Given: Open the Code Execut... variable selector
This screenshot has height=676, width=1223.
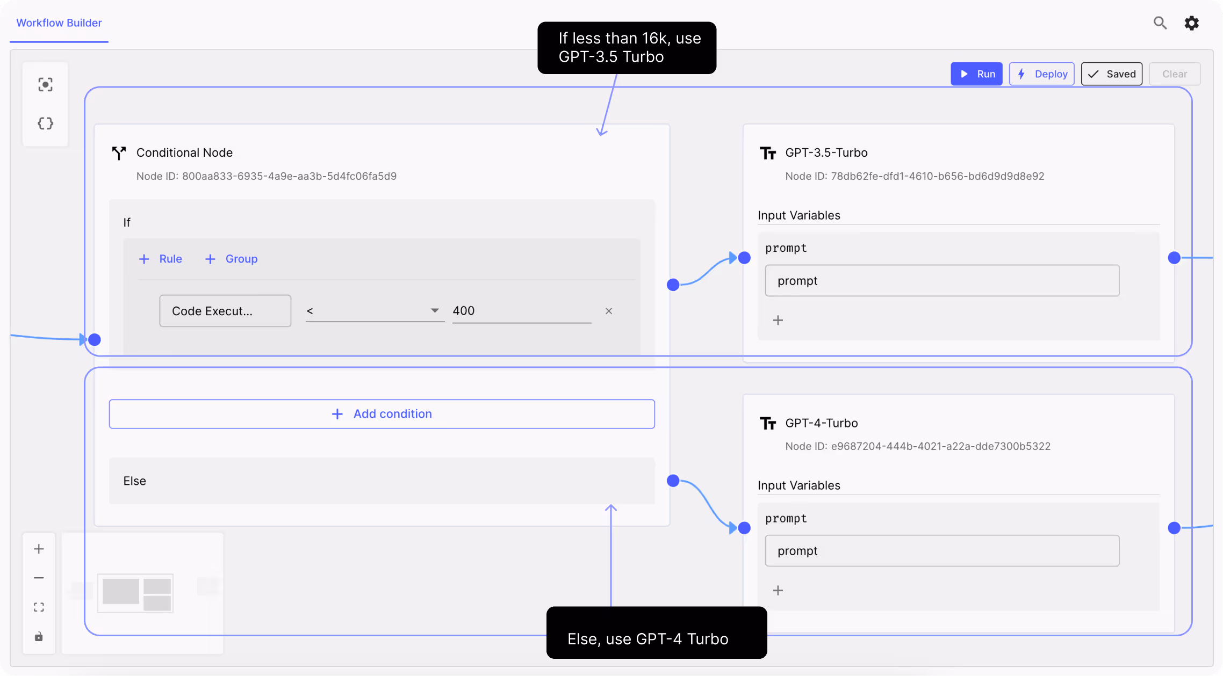Looking at the screenshot, I should [x=225, y=311].
